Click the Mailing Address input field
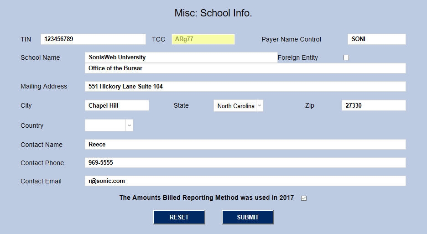Screen dimensions: 427x234 click(245, 87)
